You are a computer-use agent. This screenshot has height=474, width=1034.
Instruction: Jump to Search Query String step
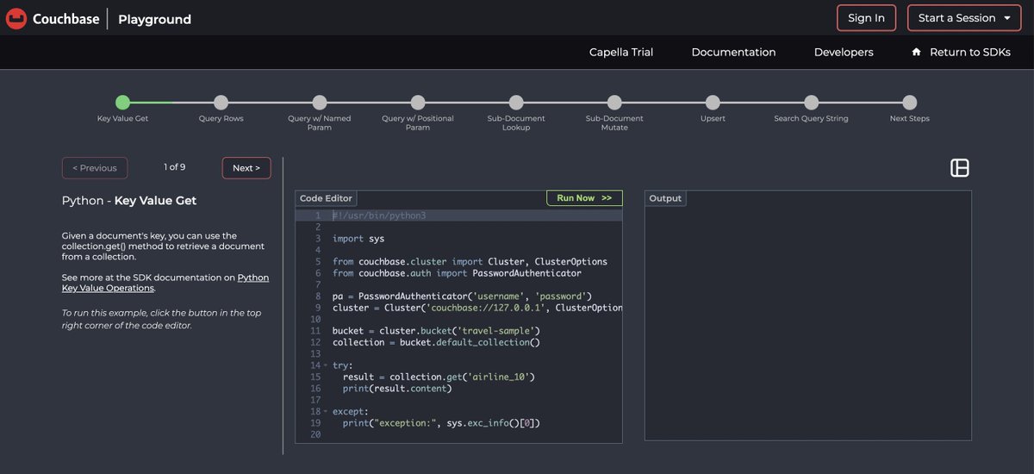click(x=811, y=103)
